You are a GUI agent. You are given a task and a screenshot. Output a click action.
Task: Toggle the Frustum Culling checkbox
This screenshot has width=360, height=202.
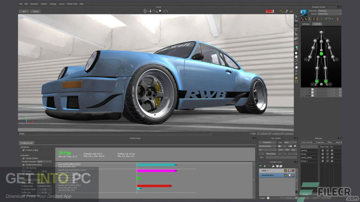pyautogui.click(x=24, y=150)
